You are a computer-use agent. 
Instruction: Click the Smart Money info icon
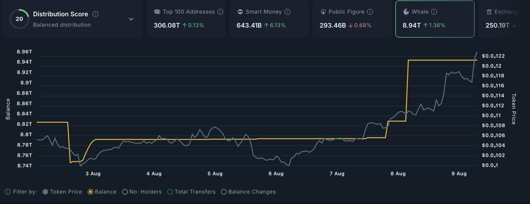(287, 12)
